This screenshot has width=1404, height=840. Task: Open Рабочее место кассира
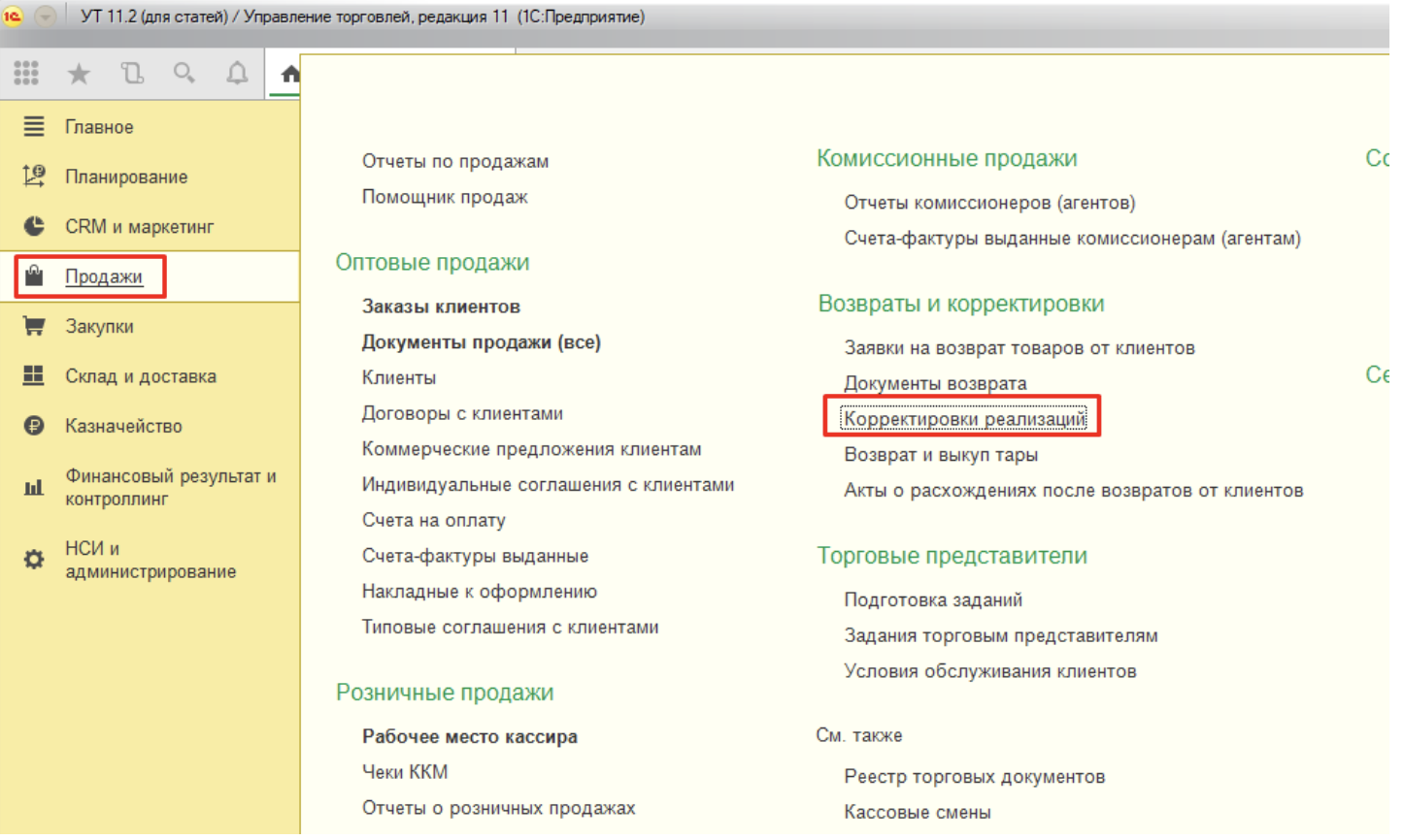[469, 736]
